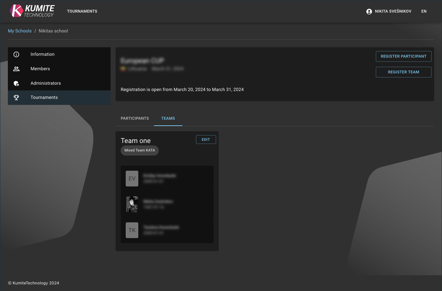Open the Members sidebar item
The height and width of the screenshot is (291, 442).
pyautogui.click(x=40, y=69)
